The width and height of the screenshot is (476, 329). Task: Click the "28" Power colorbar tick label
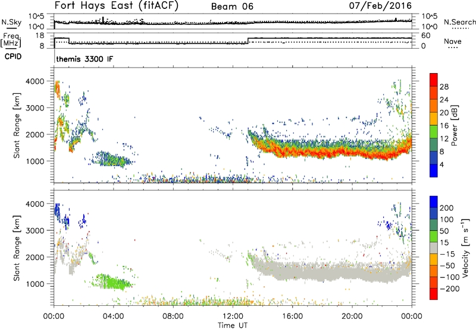tap(444, 87)
